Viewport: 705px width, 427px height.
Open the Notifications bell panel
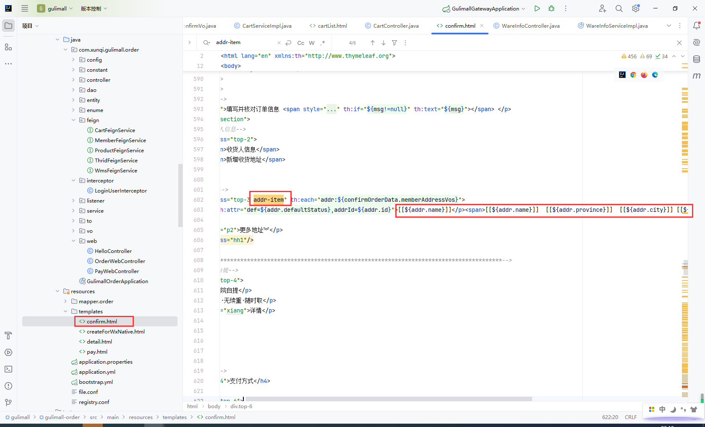point(697,26)
